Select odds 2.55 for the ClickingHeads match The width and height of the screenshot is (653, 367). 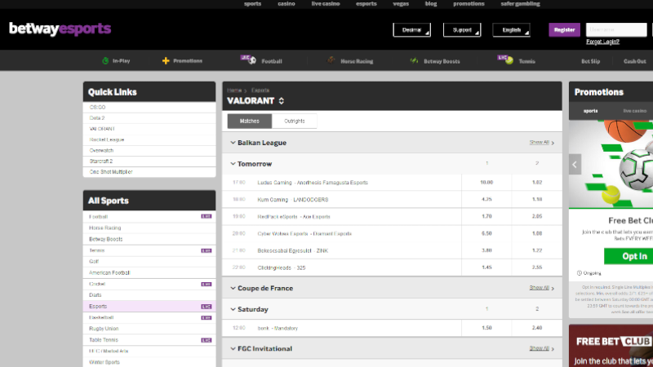[x=537, y=268]
